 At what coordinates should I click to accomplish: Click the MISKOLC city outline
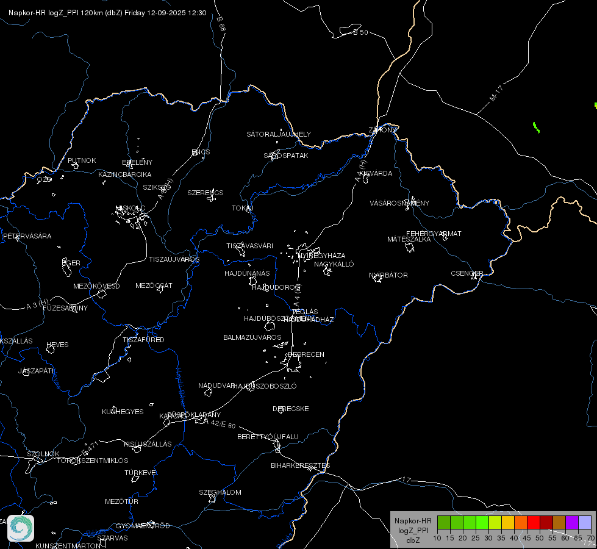[x=131, y=218]
